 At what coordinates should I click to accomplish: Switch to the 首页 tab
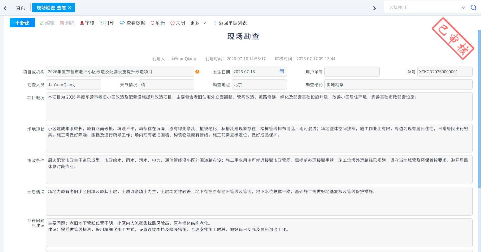click(x=20, y=8)
